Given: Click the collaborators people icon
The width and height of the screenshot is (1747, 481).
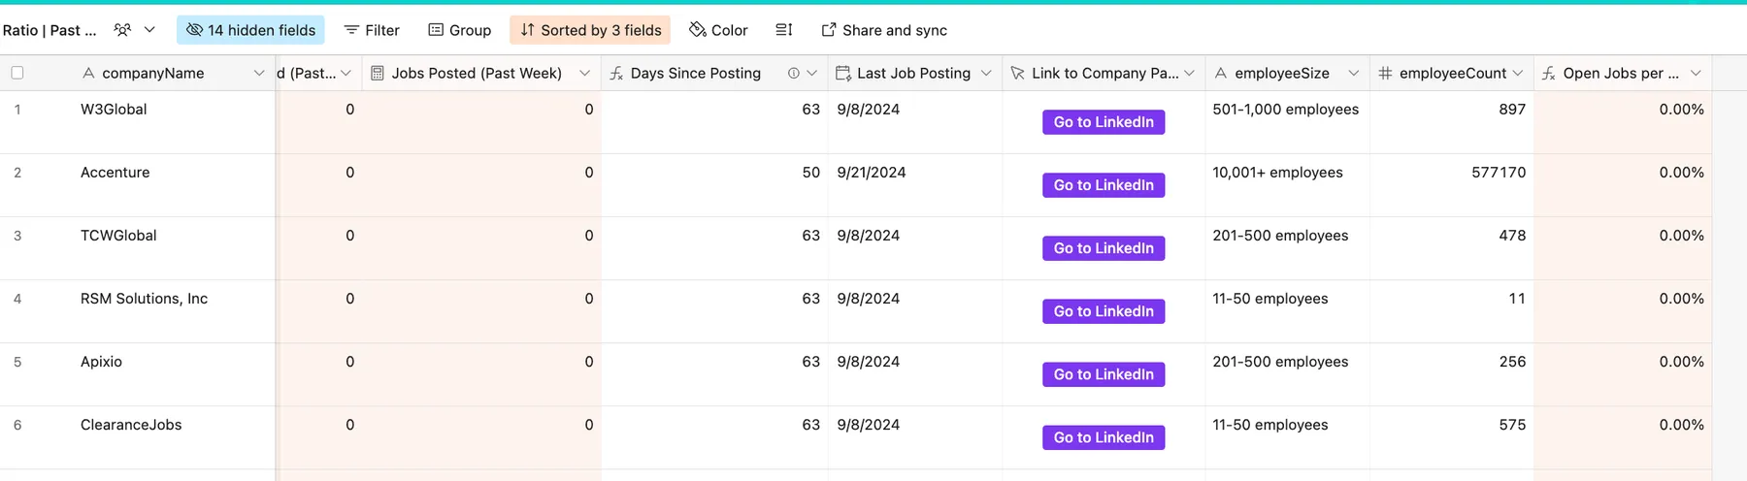Looking at the screenshot, I should point(122,30).
